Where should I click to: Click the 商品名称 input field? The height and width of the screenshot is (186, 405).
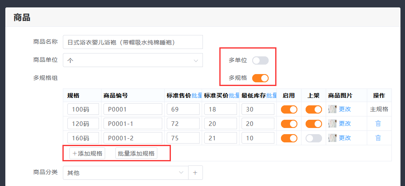coord(133,42)
